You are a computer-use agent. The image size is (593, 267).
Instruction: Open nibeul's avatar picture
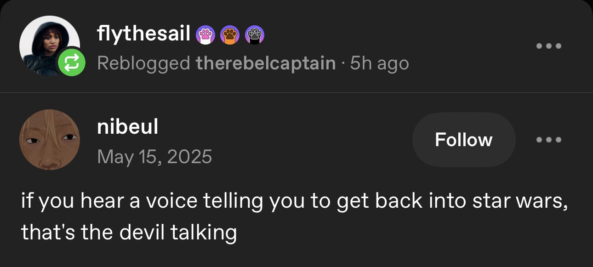[50, 140]
